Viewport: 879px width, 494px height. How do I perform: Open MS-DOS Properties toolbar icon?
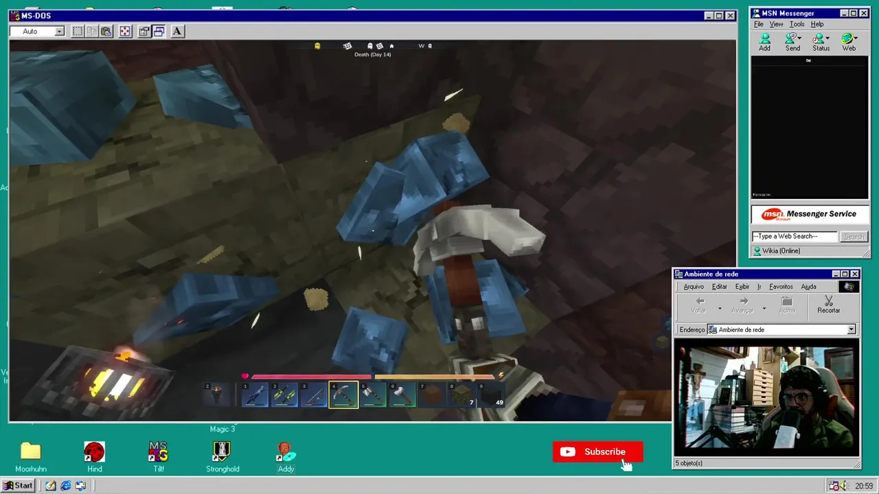(x=144, y=31)
